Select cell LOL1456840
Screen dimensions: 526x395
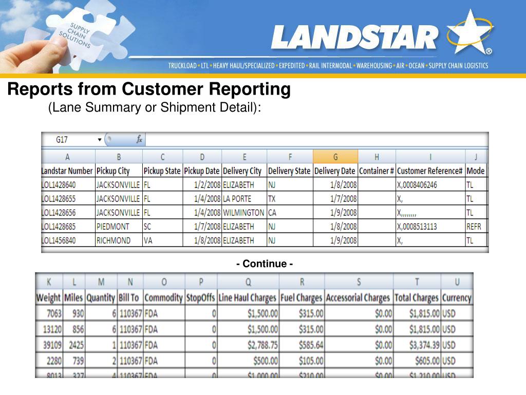coord(68,241)
